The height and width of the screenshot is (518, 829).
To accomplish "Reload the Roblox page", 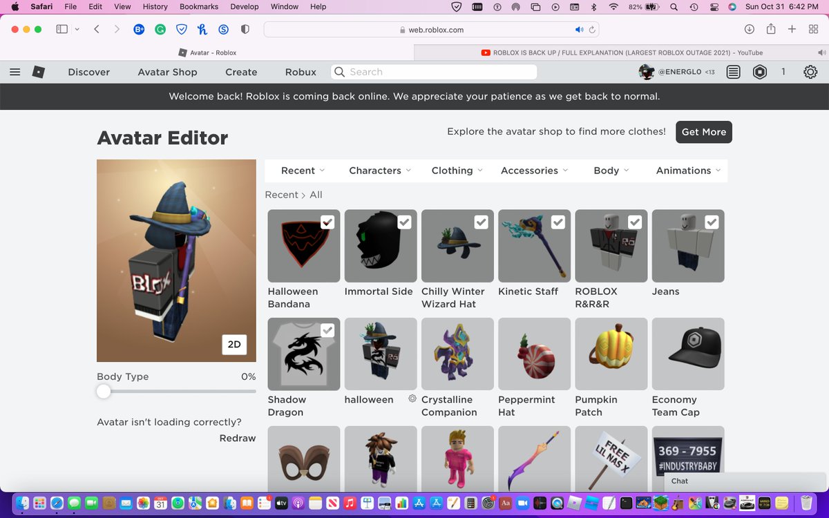I will pyautogui.click(x=592, y=30).
